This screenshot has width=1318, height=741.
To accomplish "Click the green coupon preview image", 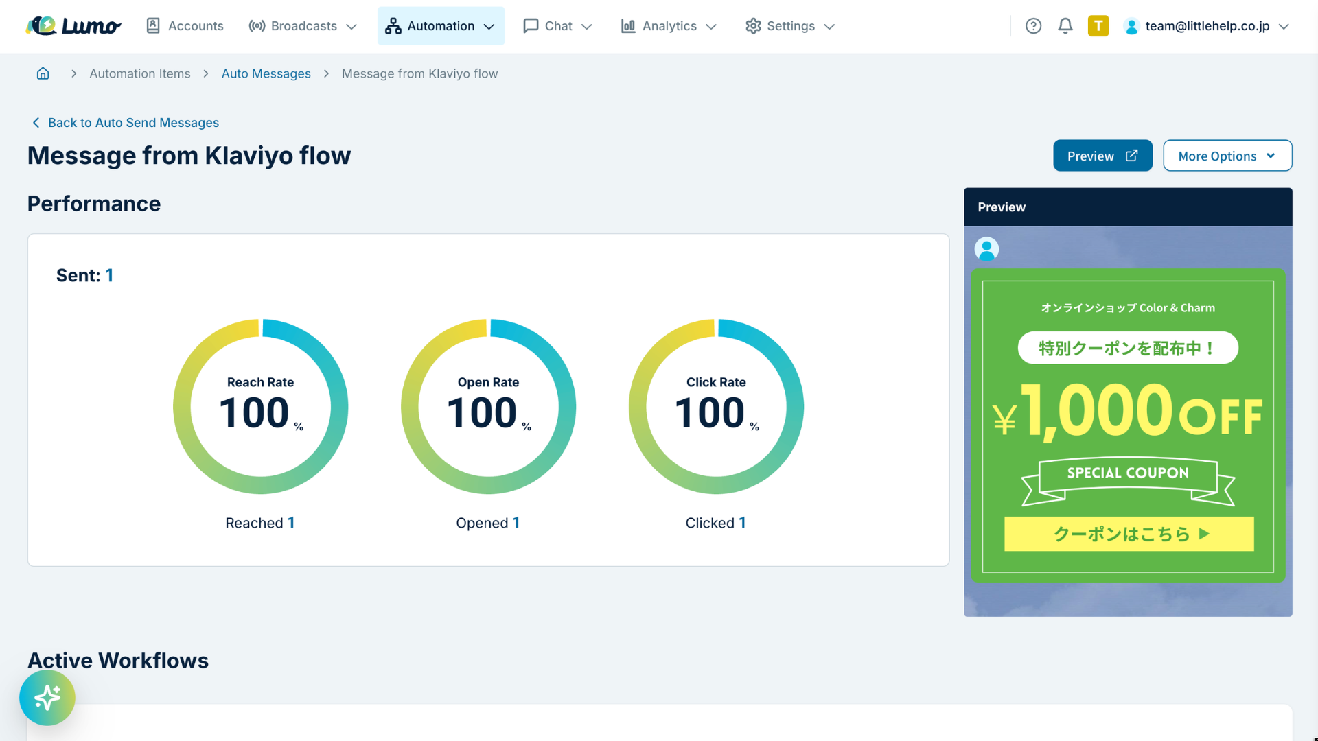I will click(1128, 425).
